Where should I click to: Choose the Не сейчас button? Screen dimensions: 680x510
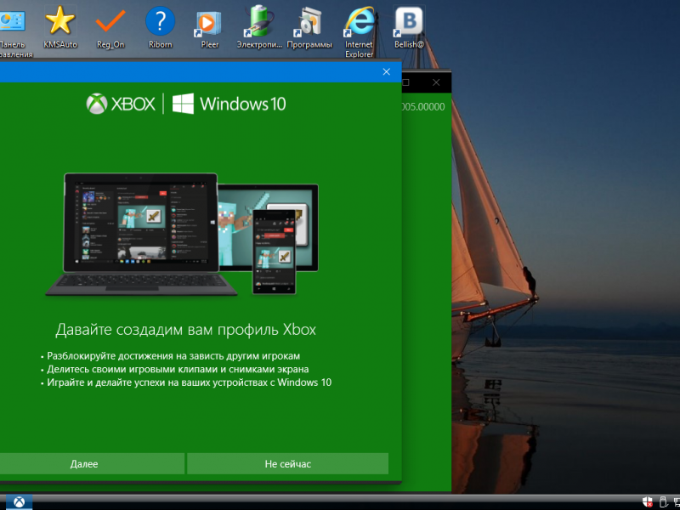(287, 463)
